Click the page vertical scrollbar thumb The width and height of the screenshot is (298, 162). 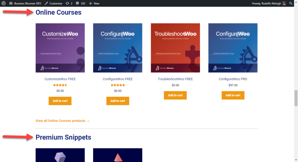pos(296,98)
